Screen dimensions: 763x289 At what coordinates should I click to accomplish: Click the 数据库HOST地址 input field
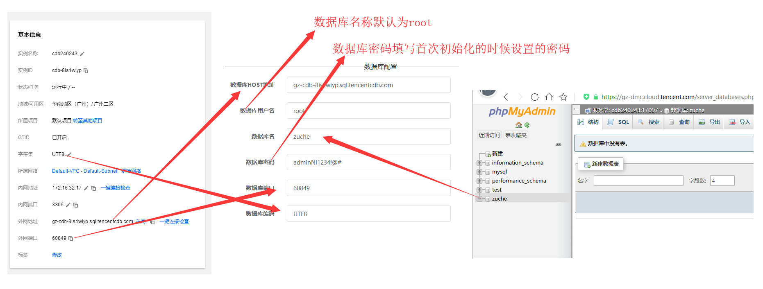pos(369,85)
